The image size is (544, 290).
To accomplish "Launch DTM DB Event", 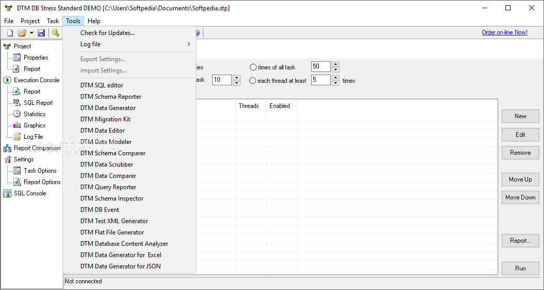I will pyautogui.click(x=129, y=210).
